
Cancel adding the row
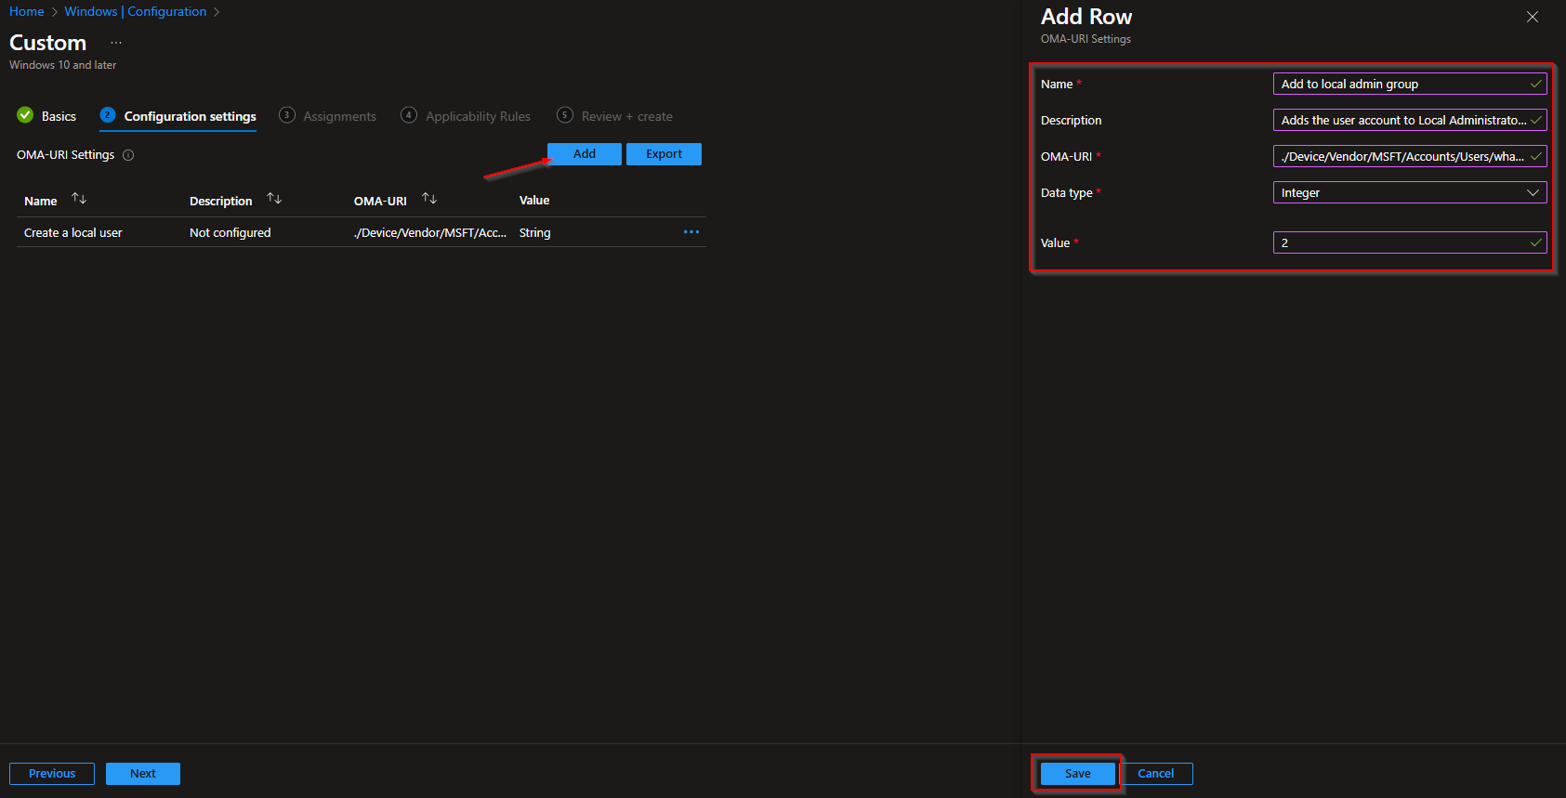tap(1155, 773)
